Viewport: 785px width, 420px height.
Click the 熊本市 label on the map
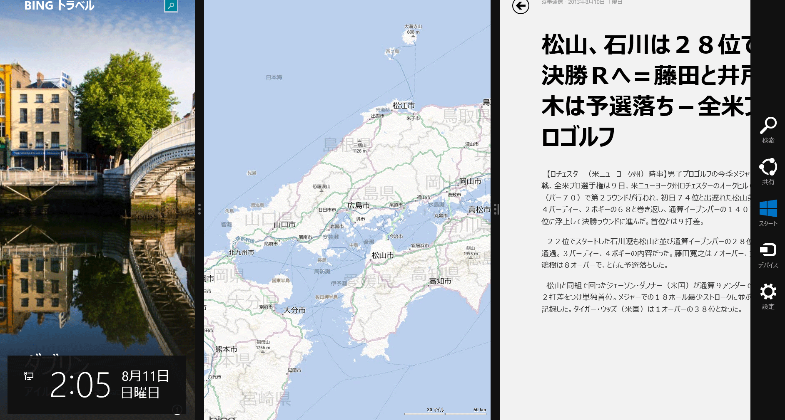226,349
